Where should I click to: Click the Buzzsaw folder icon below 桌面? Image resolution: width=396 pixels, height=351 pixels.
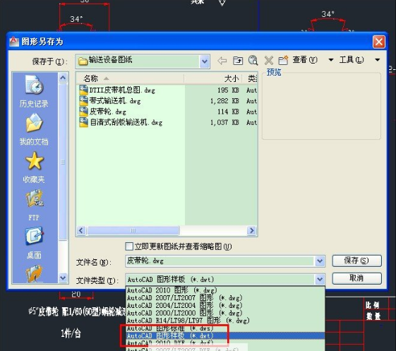(34, 273)
